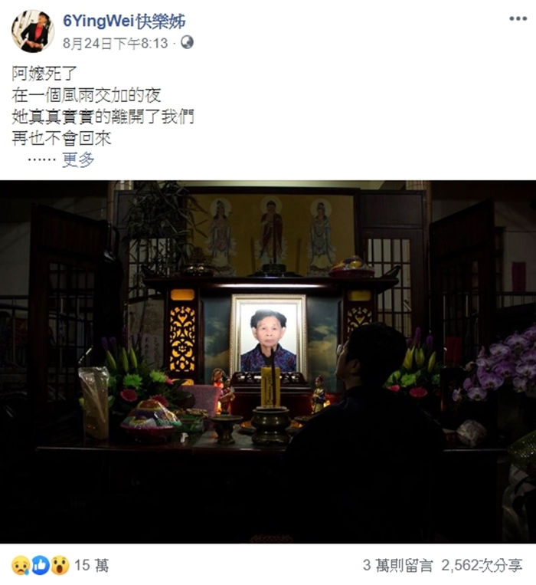Click the wow reaction emoji icon
The image size is (536, 585).
60,565
